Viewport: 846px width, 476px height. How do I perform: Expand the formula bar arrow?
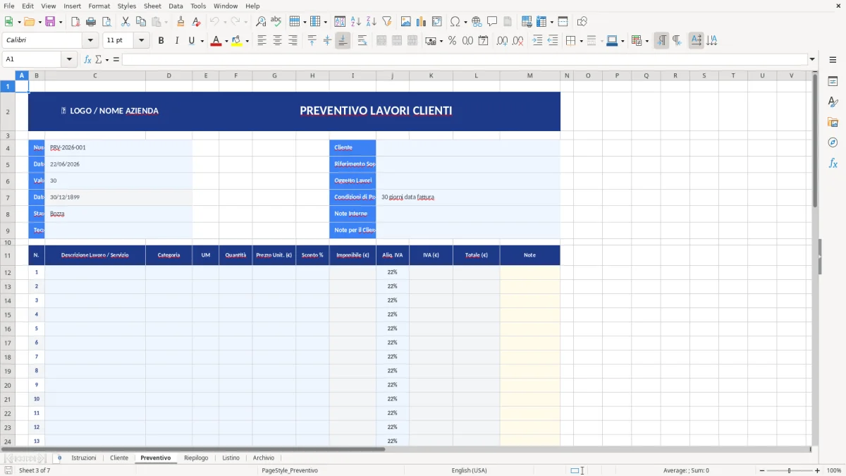point(812,59)
